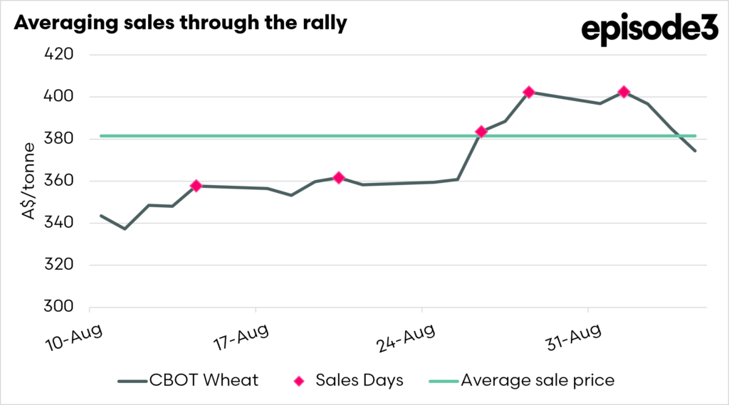The width and height of the screenshot is (729, 405).
Task: Click the Sales Days diamond on the green line
Action: [481, 132]
